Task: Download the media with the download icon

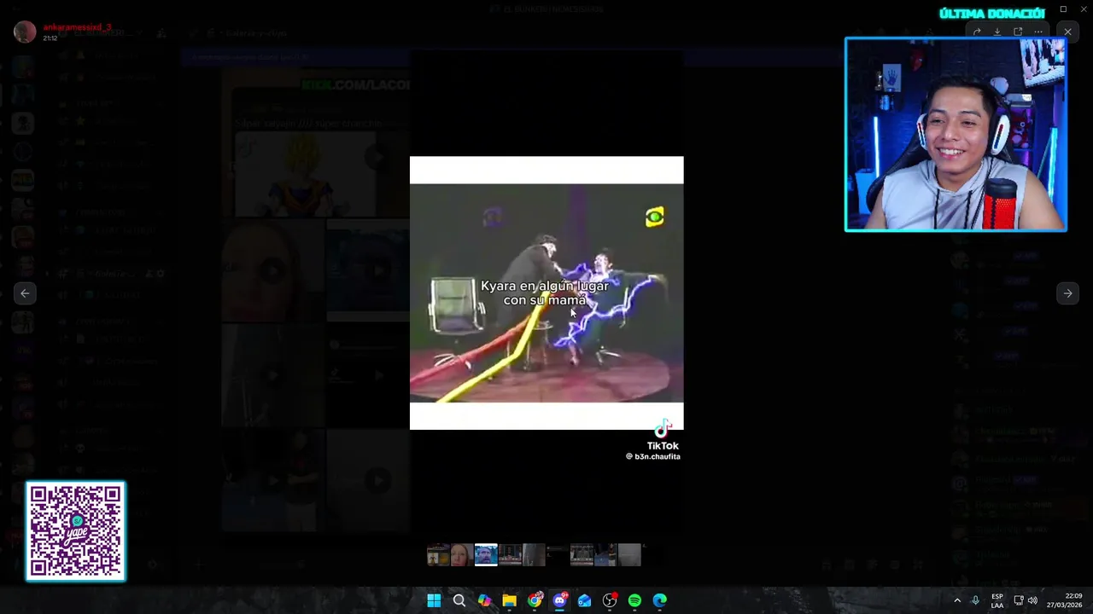Action: coord(997,32)
